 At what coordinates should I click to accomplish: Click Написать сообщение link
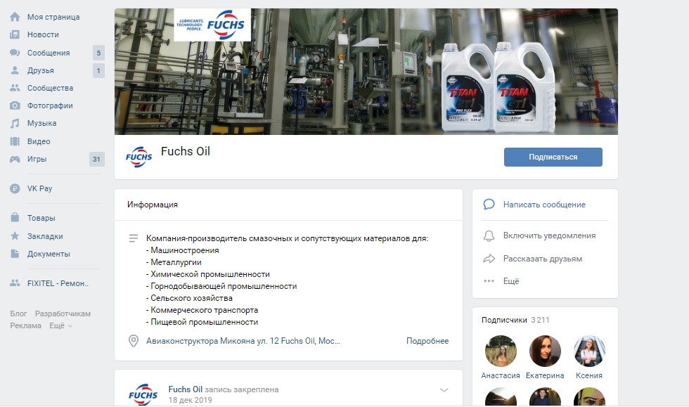point(544,205)
